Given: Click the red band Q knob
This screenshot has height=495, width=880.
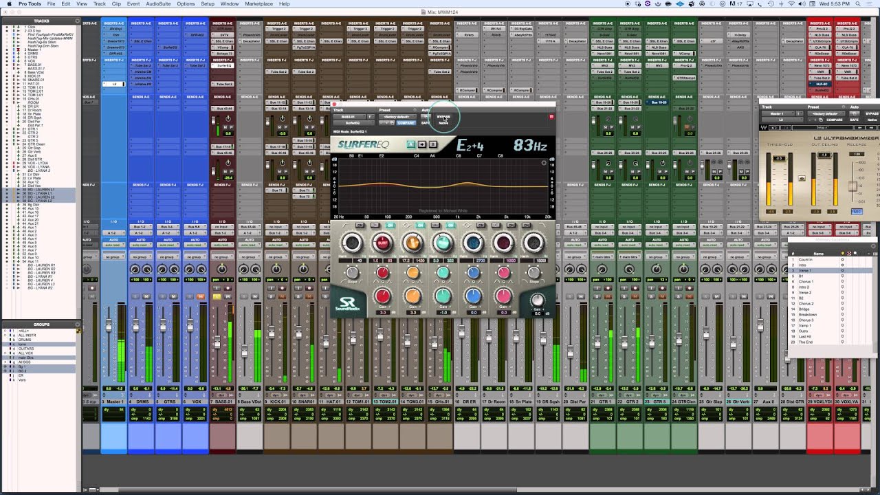Looking at the screenshot, I should click(382, 274).
